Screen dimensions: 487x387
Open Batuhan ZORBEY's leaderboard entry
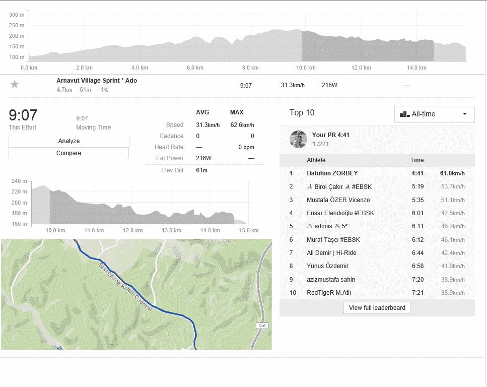click(332, 173)
